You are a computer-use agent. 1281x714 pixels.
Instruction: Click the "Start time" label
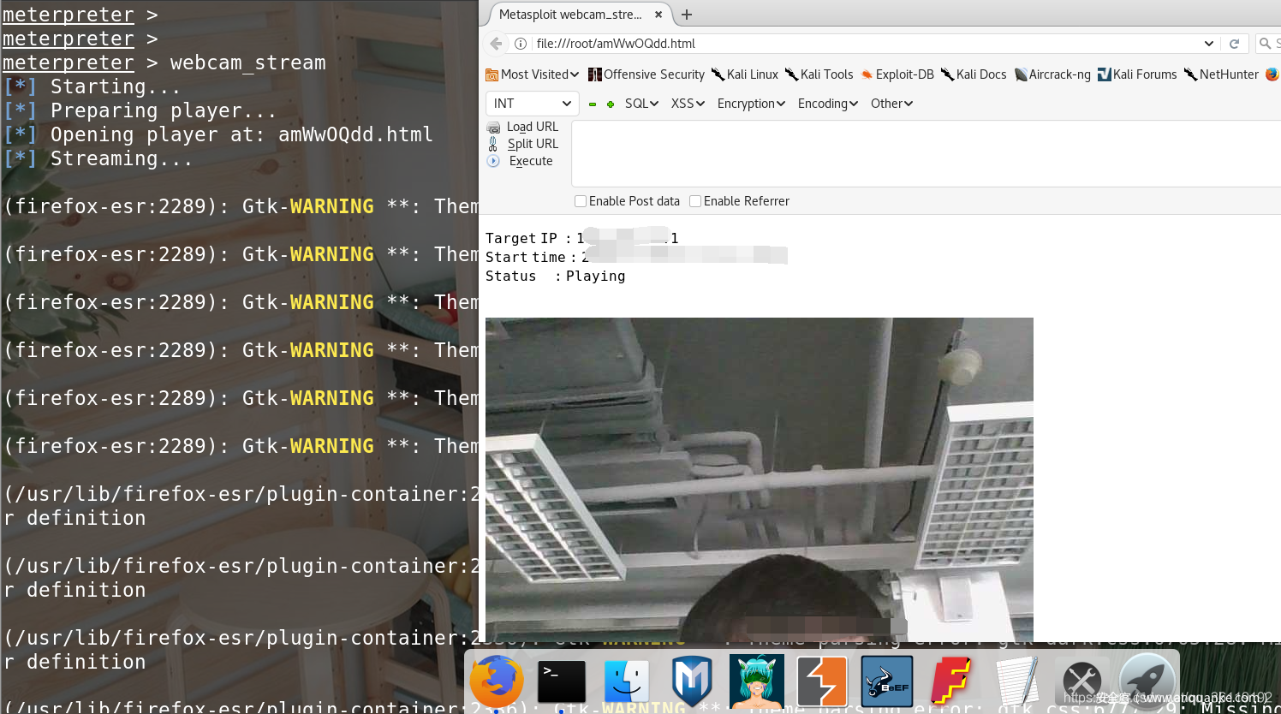coord(526,257)
